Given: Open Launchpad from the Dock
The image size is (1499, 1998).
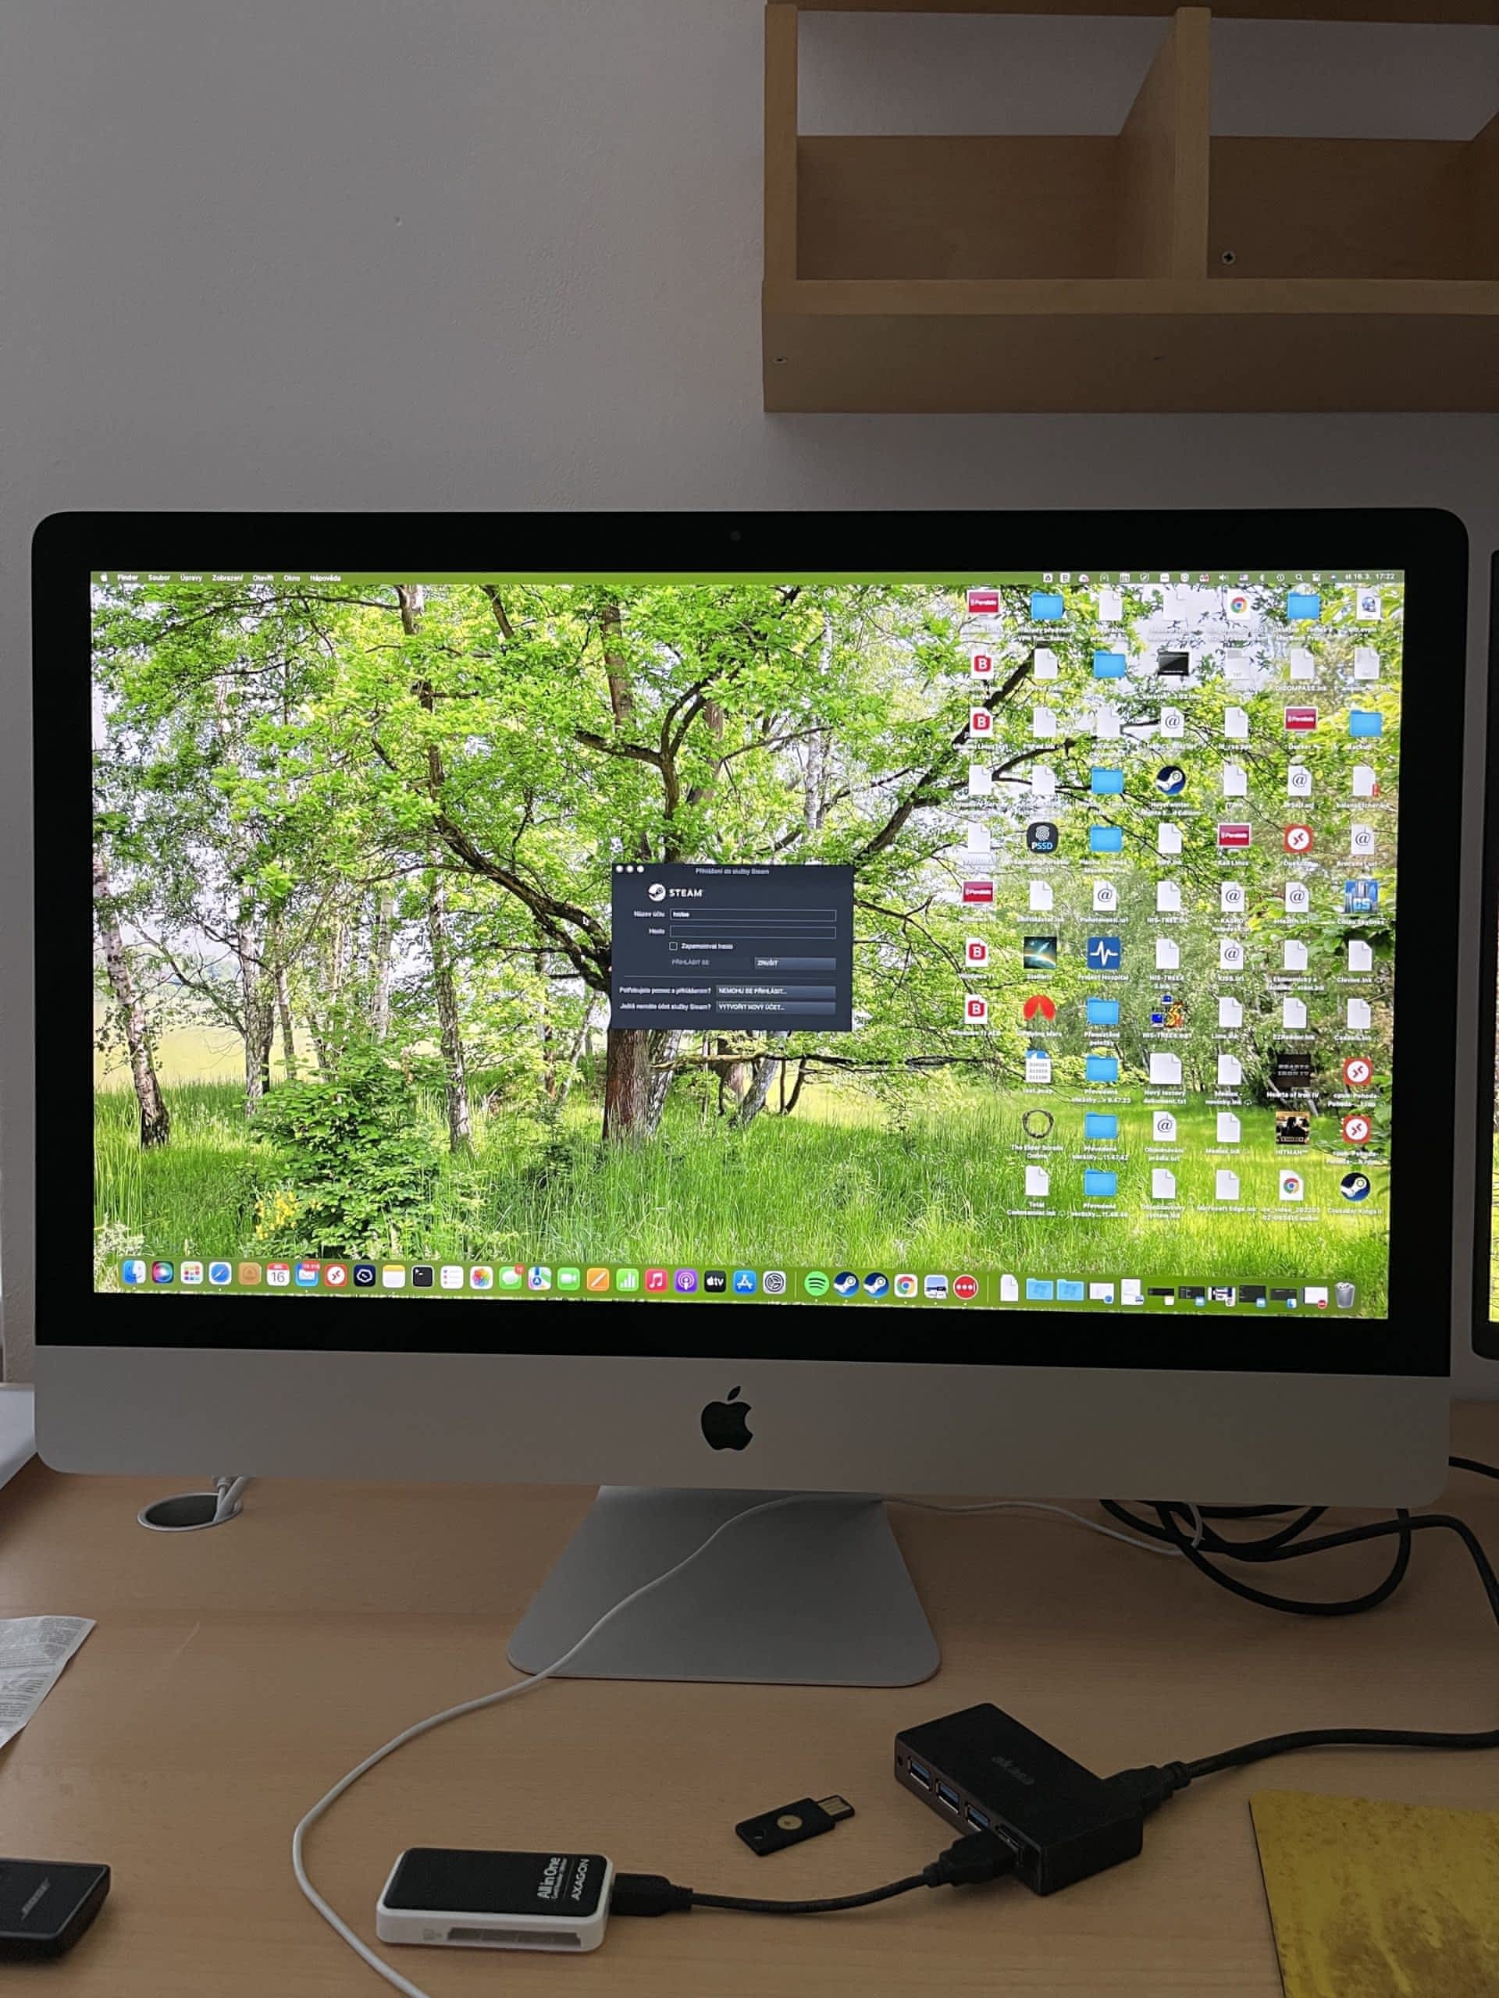Looking at the screenshot, I should [x=191, y=1274].
